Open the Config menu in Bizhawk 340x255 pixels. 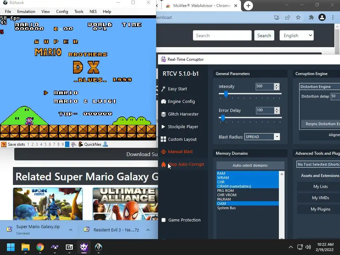pos(62,12)
